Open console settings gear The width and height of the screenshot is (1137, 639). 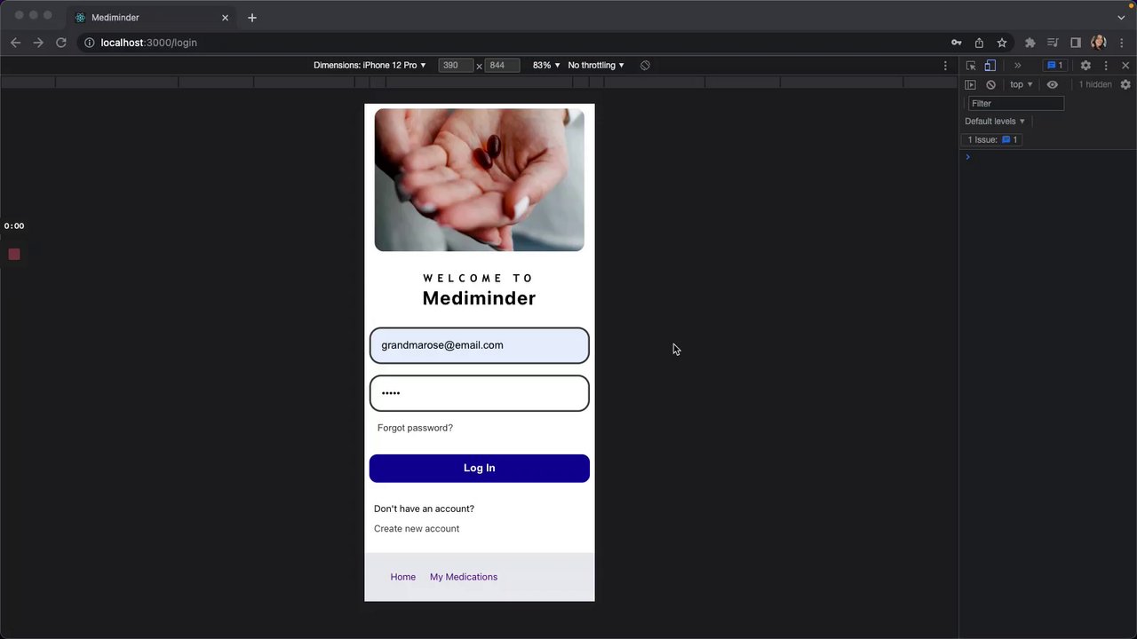click(x=1125, y=85)
